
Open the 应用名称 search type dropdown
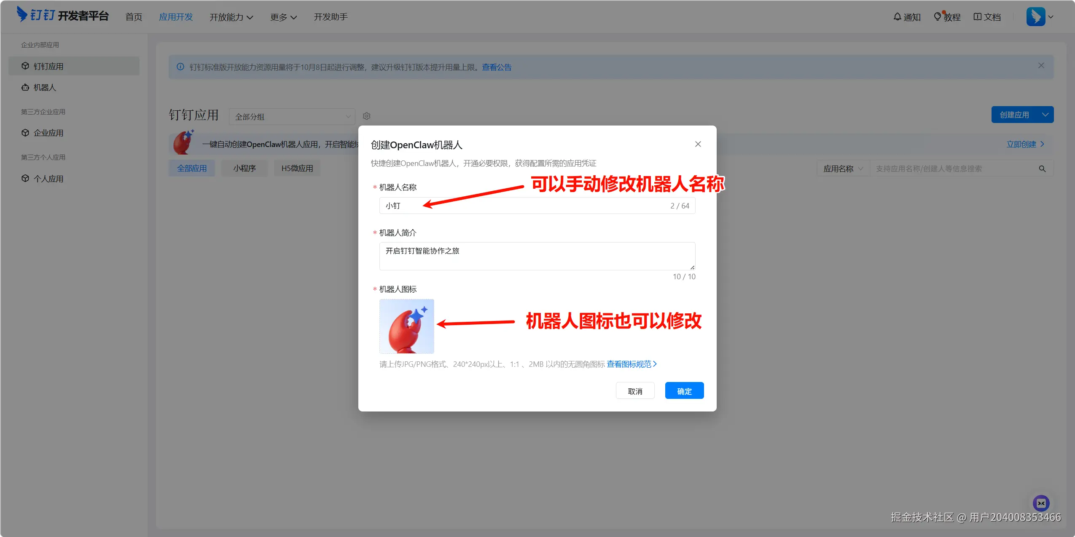click(x=843, y=168)
